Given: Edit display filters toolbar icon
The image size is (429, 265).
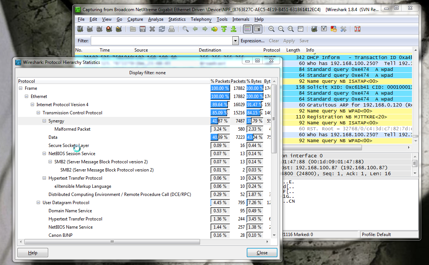Looking at the screenshot, I should (x=324, y=29).
